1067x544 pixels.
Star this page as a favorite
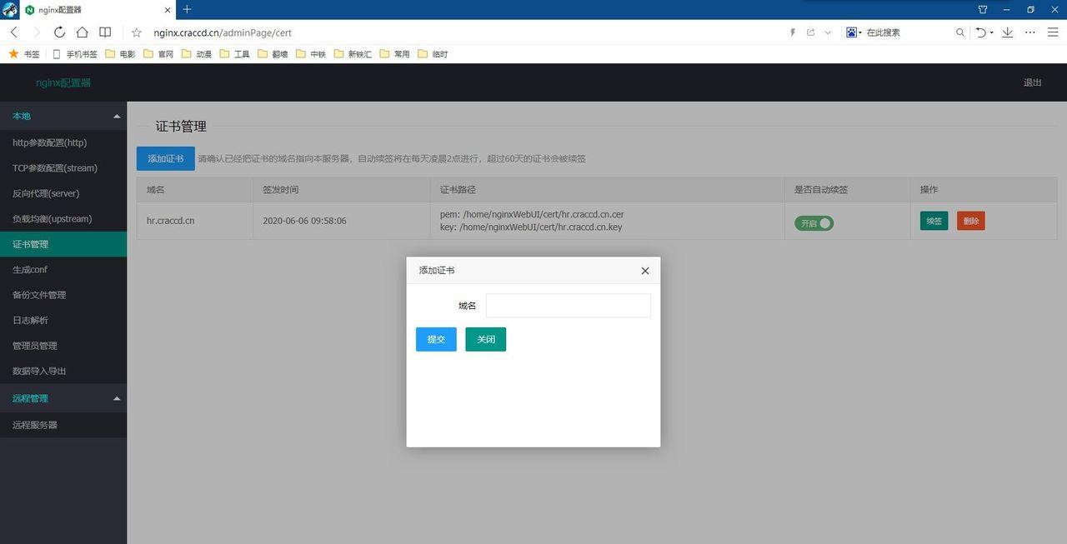click(x=137, y=32)
